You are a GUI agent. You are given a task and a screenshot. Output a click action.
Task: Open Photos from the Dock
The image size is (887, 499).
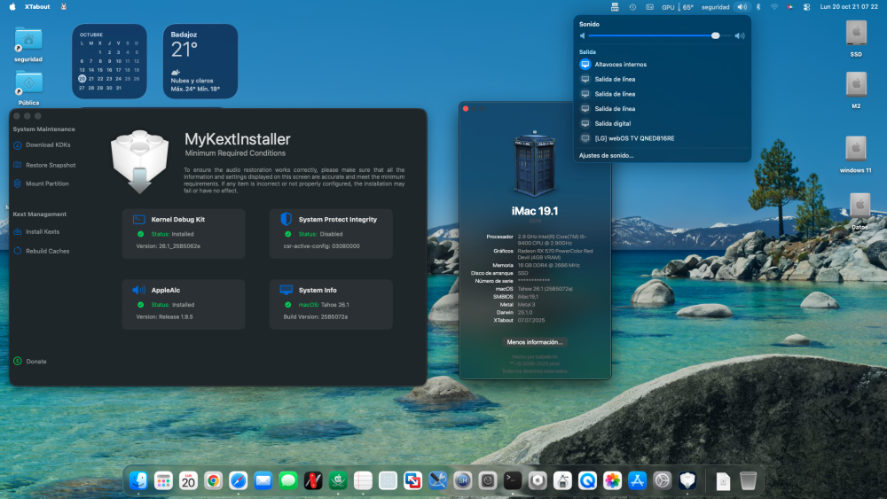pos(612,480)
